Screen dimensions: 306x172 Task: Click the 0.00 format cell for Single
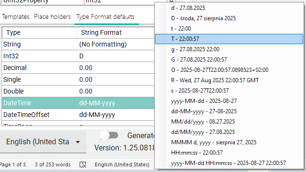(116, 79)
